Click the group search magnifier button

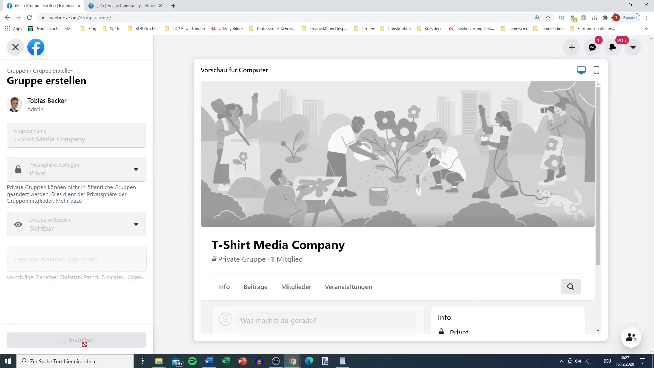[x=571, y=287]
